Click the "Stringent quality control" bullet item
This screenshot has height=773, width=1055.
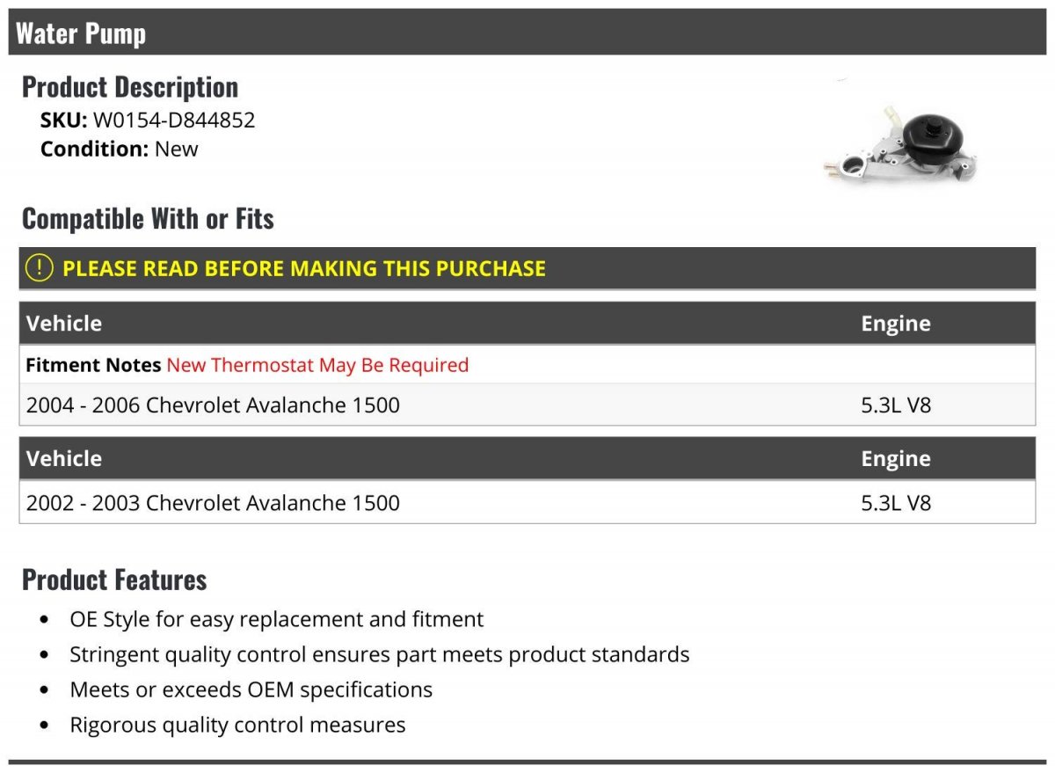click(x=379, y=654)
